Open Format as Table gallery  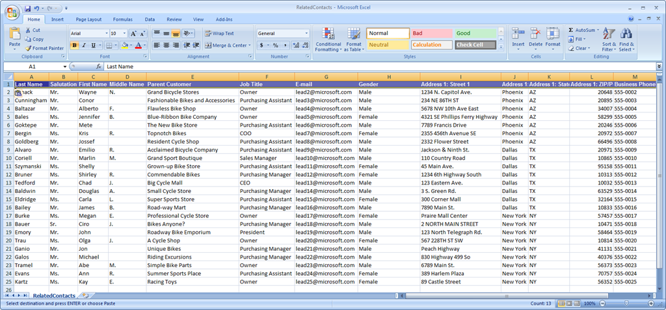353,40
